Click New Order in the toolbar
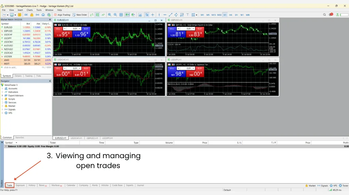This screenshot has width=349, height=195. (x=80, y=15)
